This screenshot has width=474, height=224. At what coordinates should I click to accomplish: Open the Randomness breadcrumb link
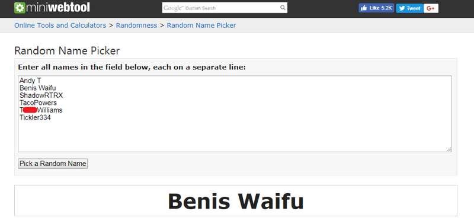tap(136, 25)
